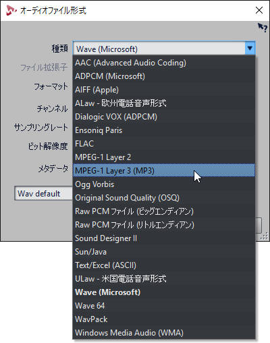
Task: Select Original Sound Quality (OSQ)
Action: pos(164,198)
